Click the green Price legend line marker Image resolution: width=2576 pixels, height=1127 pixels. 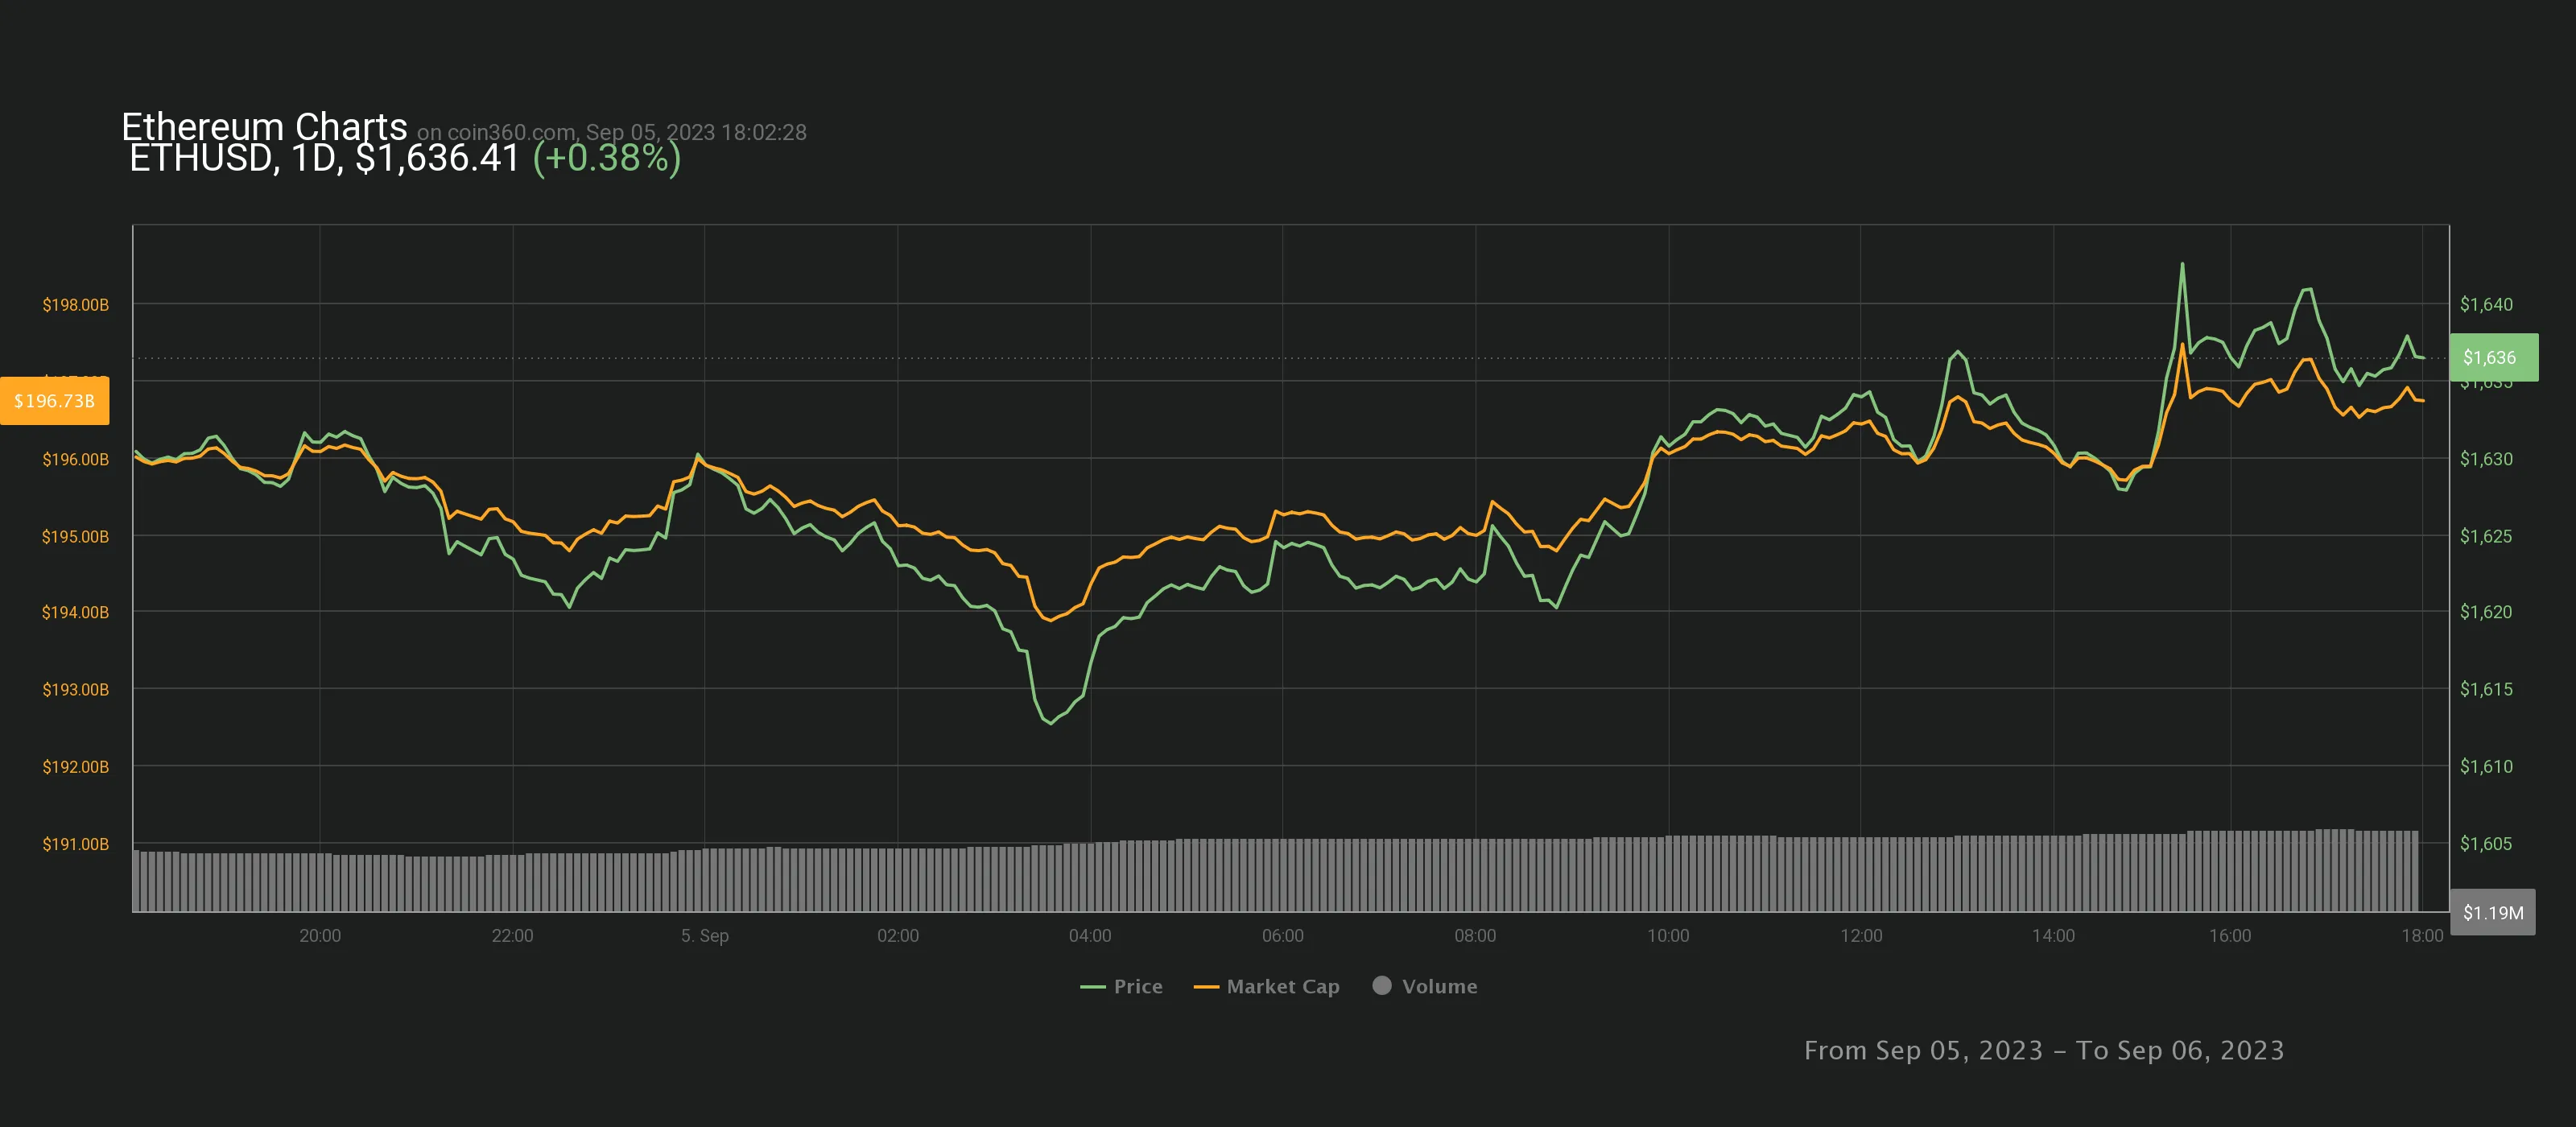(1092, 987)
